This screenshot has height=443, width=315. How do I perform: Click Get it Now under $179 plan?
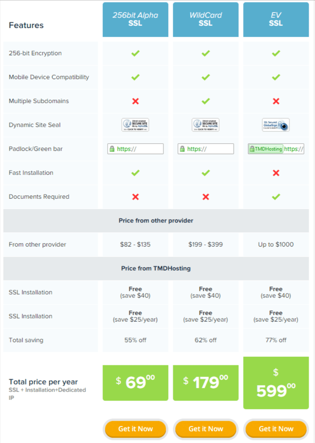pyautogui.click(x=206, y=429)
